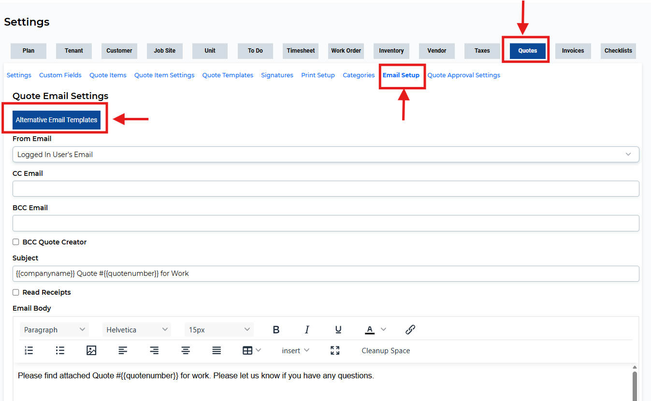
Task: Open Quote Item Settings link
Action: 164,75
